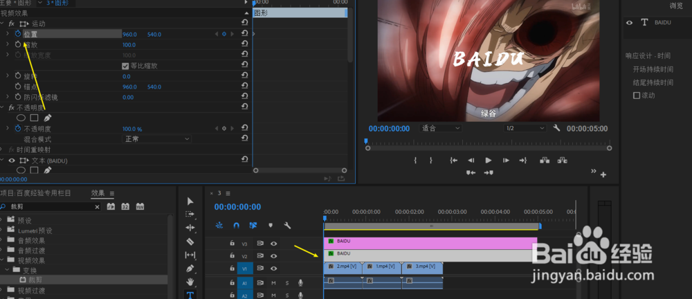The image size is (692, 299).
Task: Open timeline display settings wrench
Action: [x=287, y=225]
